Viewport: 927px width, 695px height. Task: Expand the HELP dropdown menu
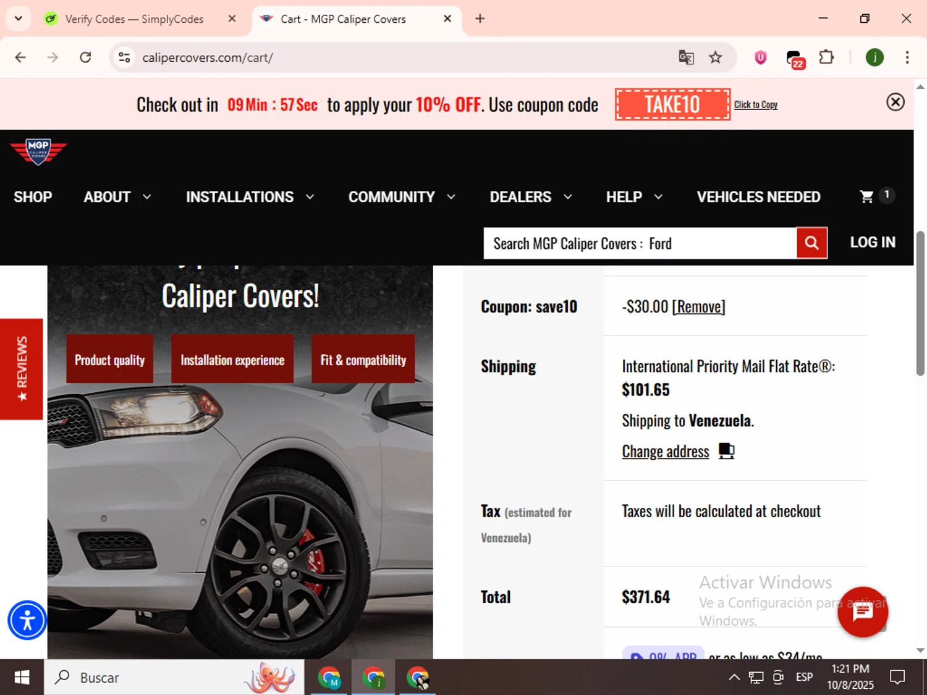pyautogui.click(x=634, y=197)
